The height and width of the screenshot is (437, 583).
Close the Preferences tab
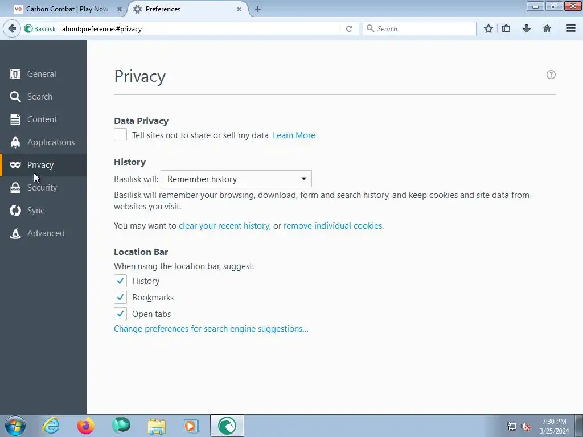(239, 9)
